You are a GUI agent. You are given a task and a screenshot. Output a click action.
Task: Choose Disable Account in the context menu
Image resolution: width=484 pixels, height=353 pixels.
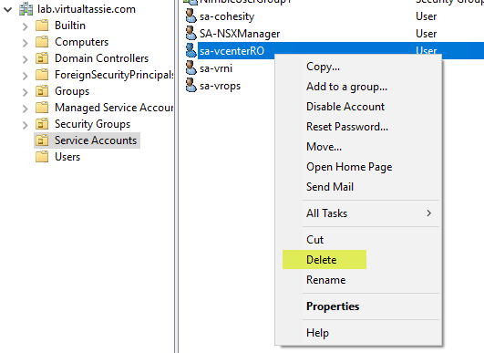(x=345, y=107)
